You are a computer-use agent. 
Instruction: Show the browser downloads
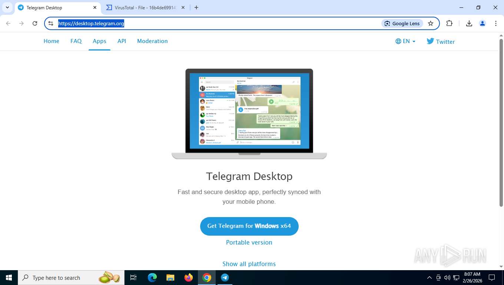pos(469,23)
